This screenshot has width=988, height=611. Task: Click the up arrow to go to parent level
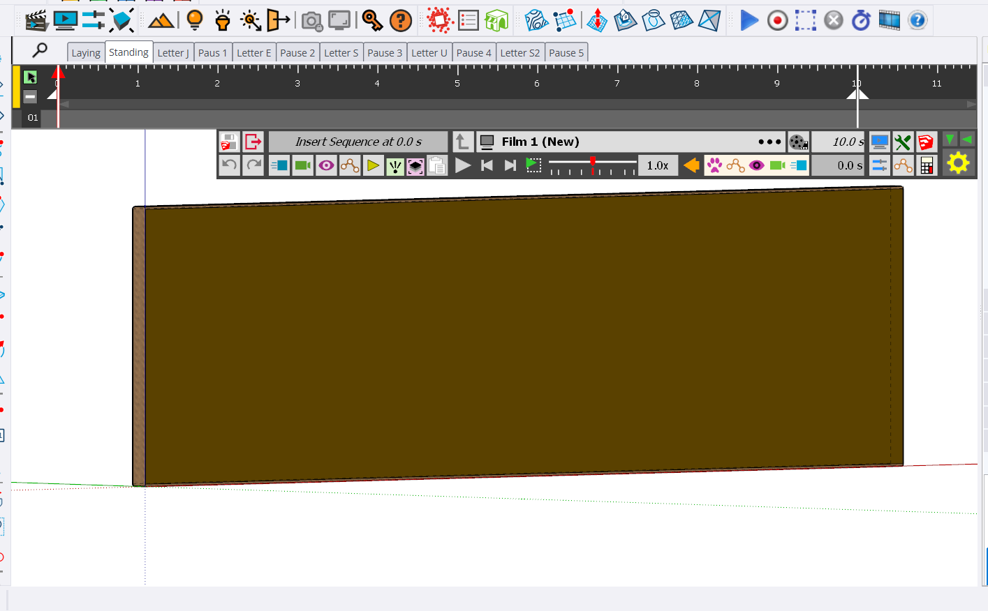point(462,142)
